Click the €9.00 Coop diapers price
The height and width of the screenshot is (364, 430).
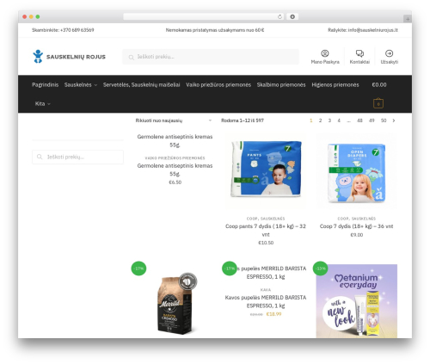[356, 235]
